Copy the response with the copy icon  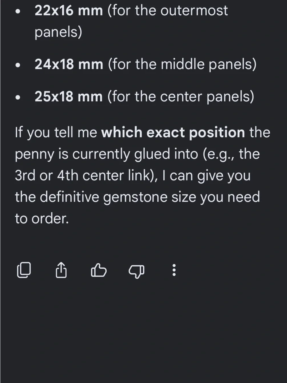tap(24, 270)
